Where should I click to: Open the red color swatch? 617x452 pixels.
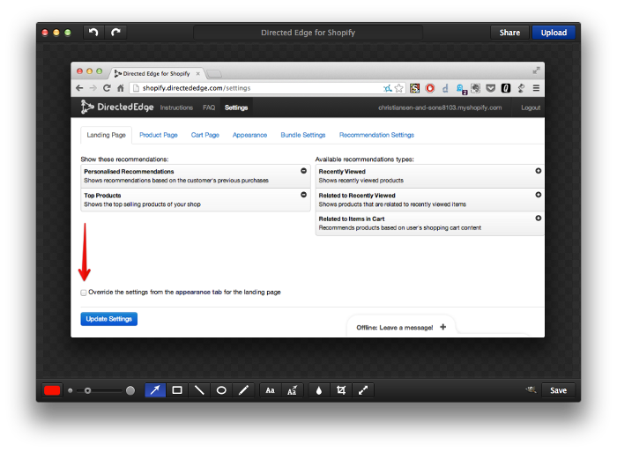pyautogui.click(x=52, y=390)
